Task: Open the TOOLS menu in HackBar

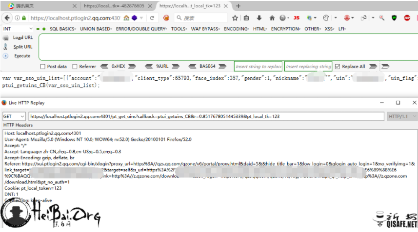Action: tap(179, 29)
